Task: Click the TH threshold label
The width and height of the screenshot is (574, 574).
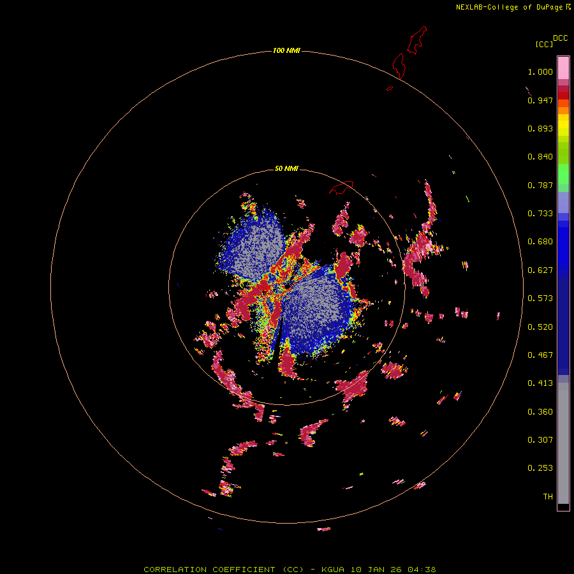Action: (548, 497)
